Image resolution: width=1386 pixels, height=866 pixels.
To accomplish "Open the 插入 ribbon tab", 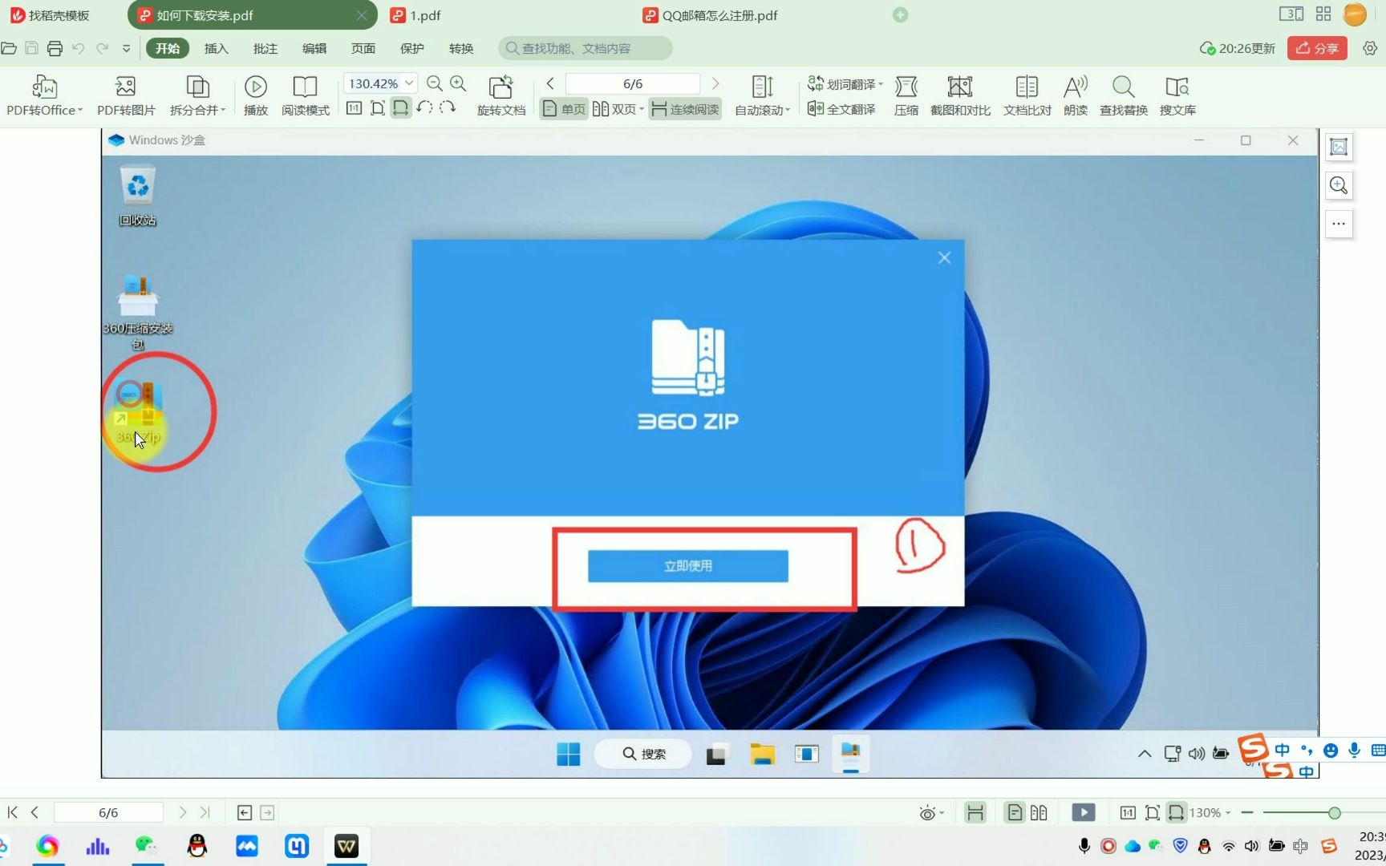I will 217,48.
